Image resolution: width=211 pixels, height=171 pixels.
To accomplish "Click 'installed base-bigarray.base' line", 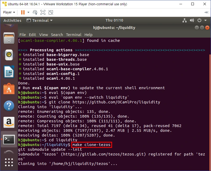I will click(x=54, y=55).
